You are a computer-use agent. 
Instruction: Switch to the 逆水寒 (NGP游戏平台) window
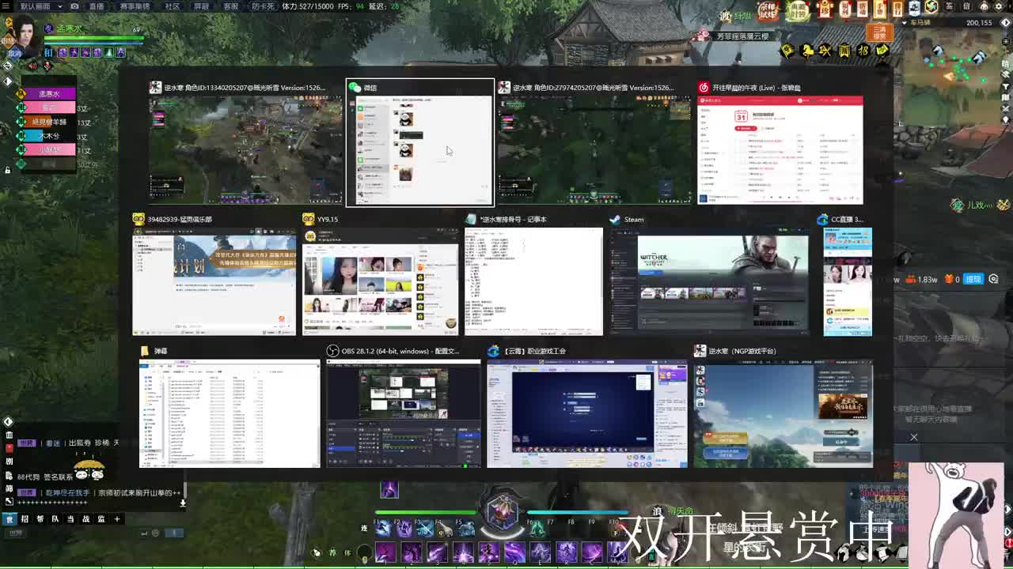[783, 407]
